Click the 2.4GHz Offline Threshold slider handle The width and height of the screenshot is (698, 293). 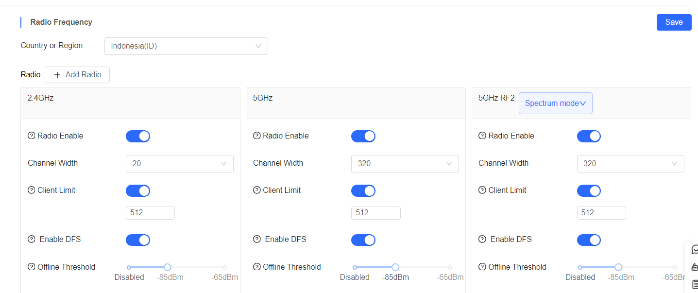click(x=168, y=267)
